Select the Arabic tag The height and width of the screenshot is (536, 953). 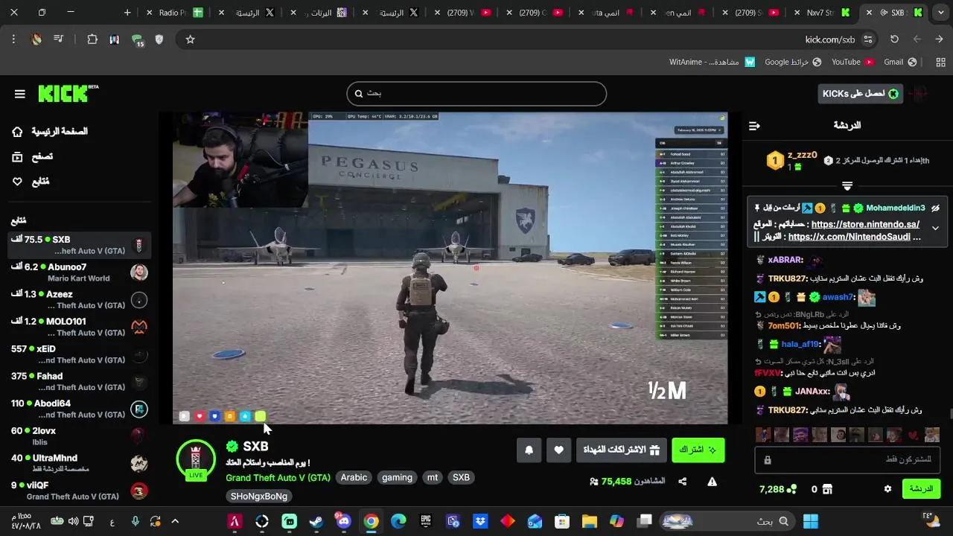[x=354, y=477]
